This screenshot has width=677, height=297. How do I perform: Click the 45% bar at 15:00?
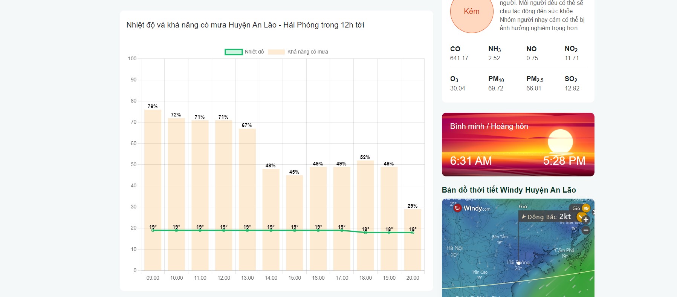click(295, 223)
